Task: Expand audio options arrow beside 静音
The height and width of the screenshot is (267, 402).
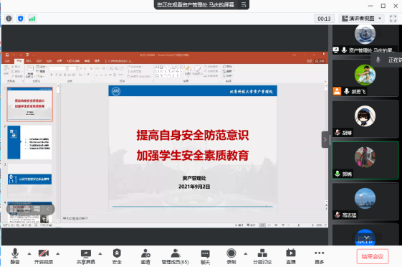Action: click(x=29, y=253)
